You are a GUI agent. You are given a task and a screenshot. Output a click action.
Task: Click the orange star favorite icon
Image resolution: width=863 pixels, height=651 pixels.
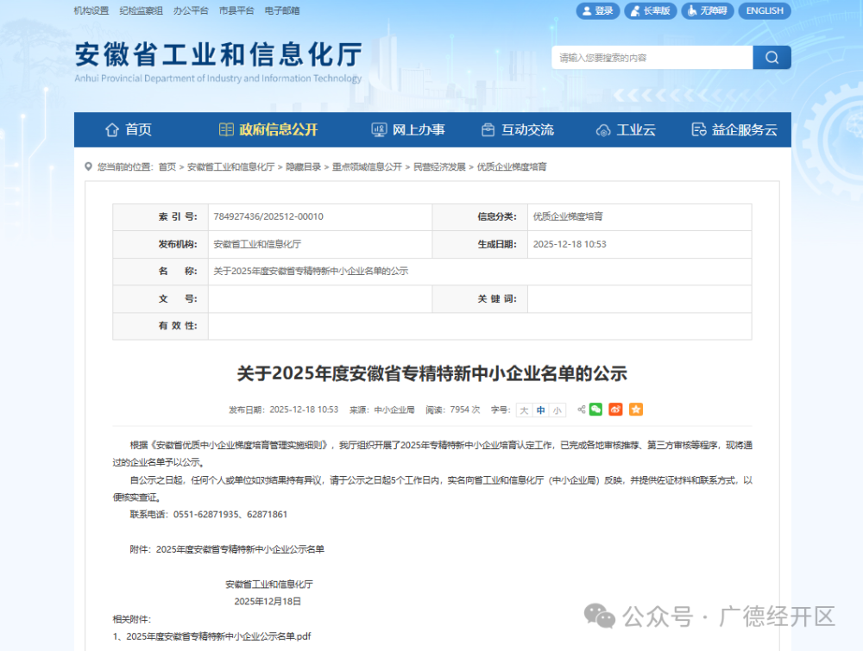(x=636, y=410)
